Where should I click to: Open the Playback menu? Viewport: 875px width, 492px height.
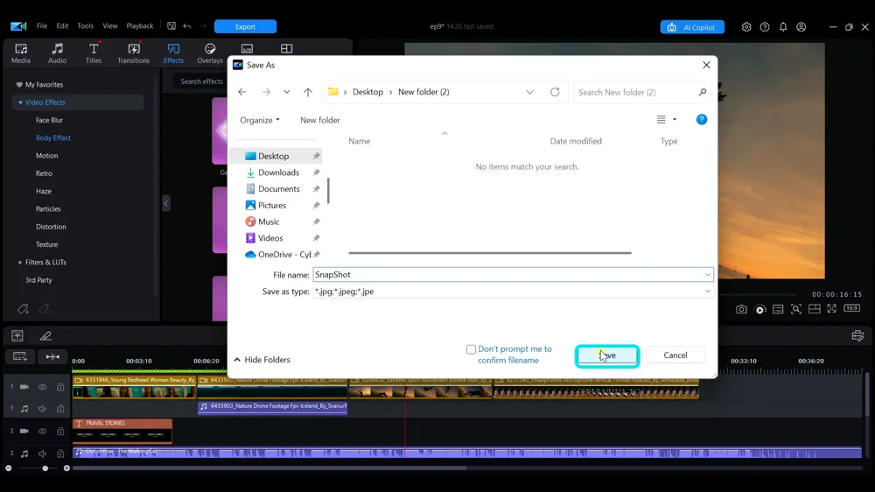139,26
